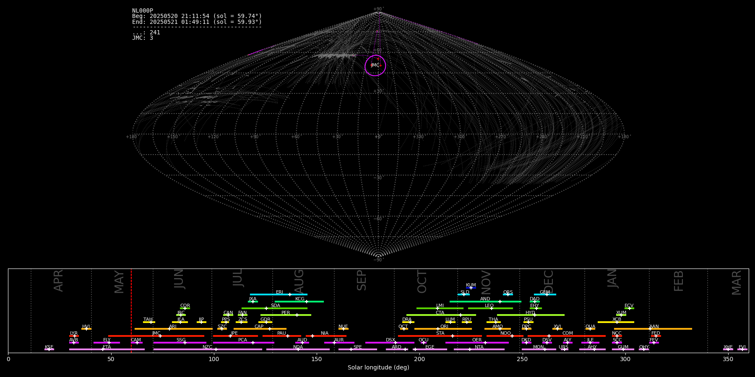Click the LEO shower bar
The width and height of the screenshot is (755, 377).
pos(490,308)
